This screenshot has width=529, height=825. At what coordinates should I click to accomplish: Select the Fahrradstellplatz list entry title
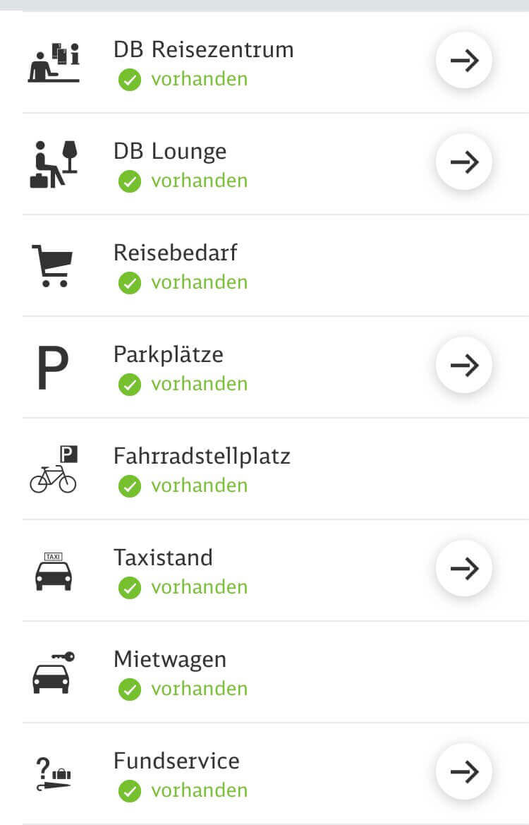[202, 456]
